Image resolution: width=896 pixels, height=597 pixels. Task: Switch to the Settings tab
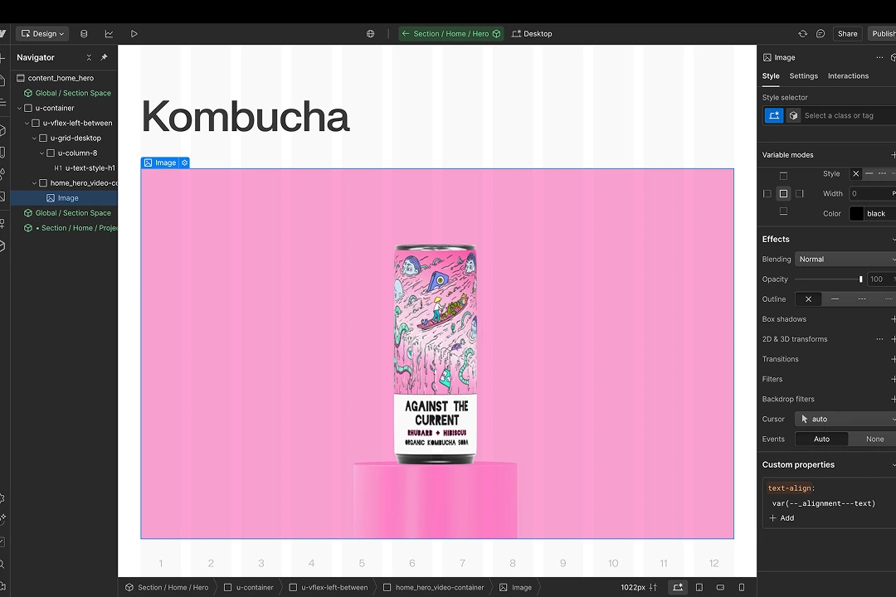tap(803, 76)
